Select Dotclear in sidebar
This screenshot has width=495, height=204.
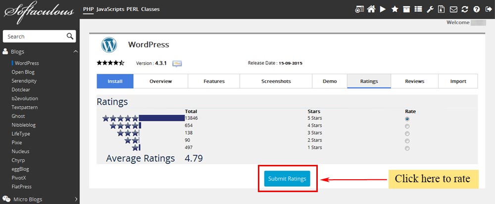click(21, 90)
